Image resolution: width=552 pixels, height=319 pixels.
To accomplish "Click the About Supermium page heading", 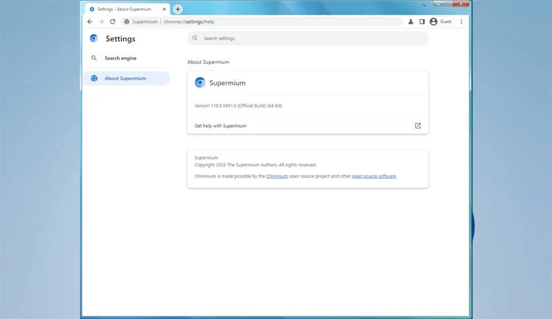I will [x=208, y=62].
